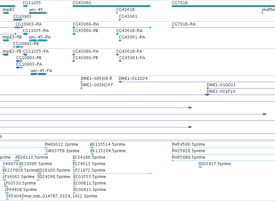This screenshot has width=275, height=201.
Task: Click the Dmel_neb_014787_0324_1422.3prime label
Action: coord(59,196)
